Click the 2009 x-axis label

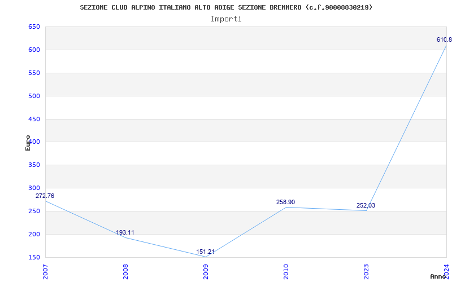206,272
